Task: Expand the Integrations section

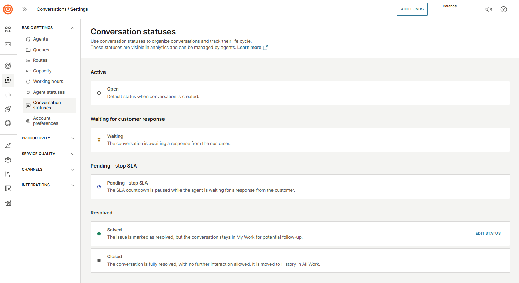Action: click(x=73, y=185)
